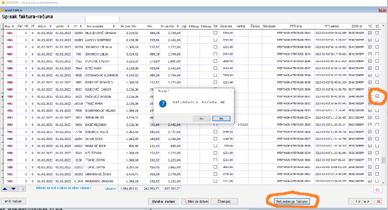Click the down arrow navigation icon

[13, 188]
